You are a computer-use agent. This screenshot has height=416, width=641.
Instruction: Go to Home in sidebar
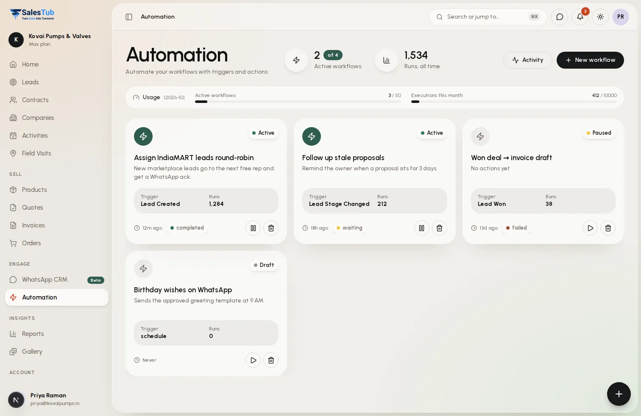point(57,64)
